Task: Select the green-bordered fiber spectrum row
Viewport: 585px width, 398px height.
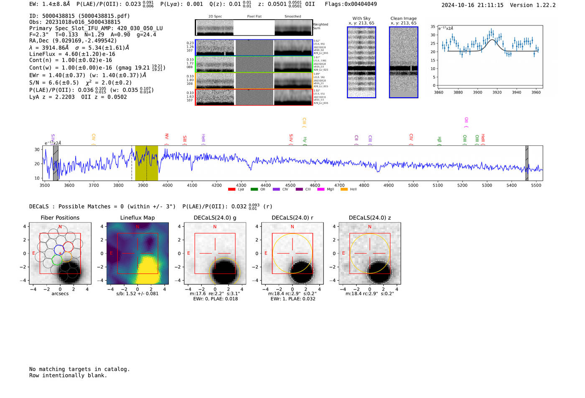Action: point(254,64)
